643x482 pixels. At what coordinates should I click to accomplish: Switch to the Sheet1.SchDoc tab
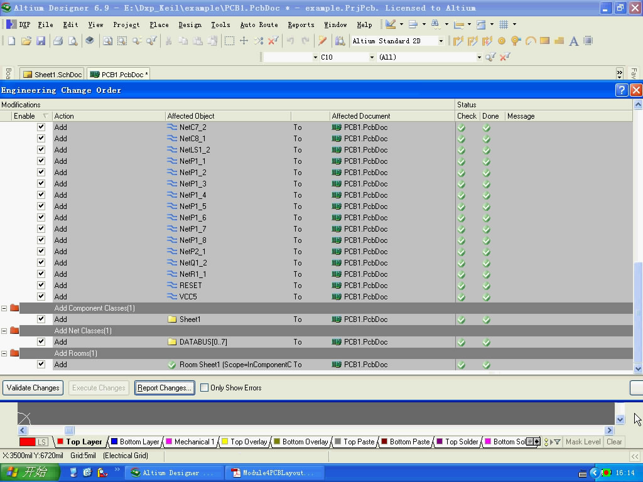[x=52, y=74]
